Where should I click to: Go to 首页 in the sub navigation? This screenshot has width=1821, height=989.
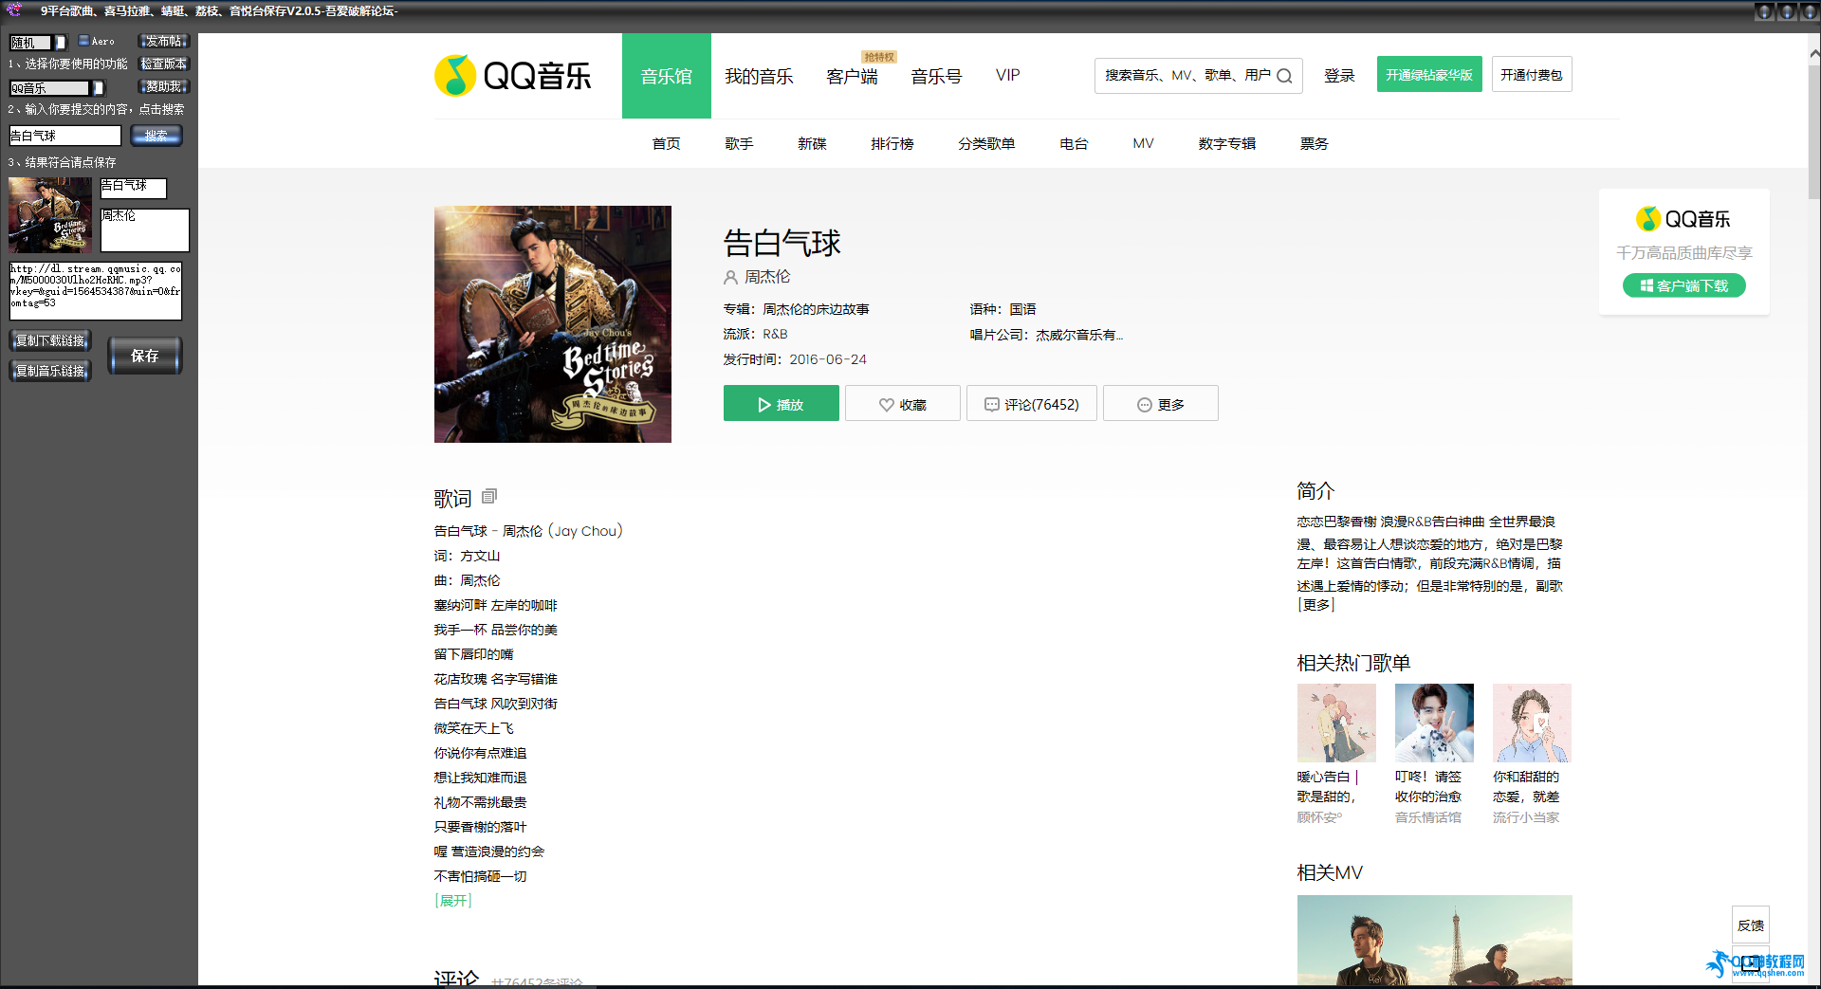[666, 144]
